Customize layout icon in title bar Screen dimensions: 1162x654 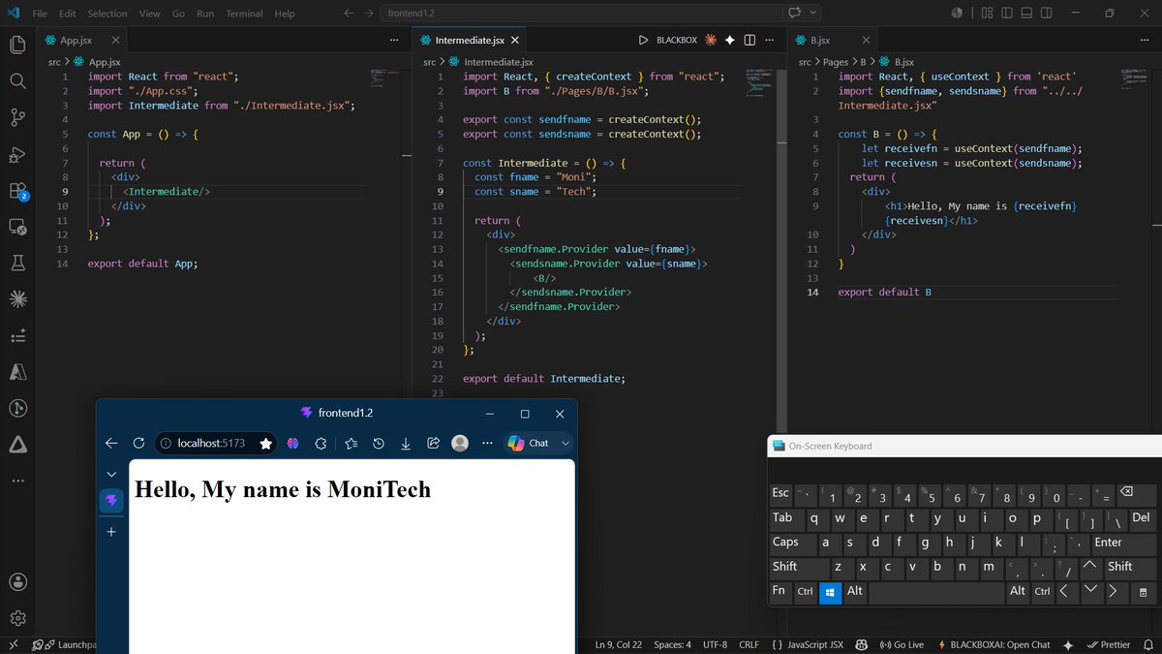[987, 14]
